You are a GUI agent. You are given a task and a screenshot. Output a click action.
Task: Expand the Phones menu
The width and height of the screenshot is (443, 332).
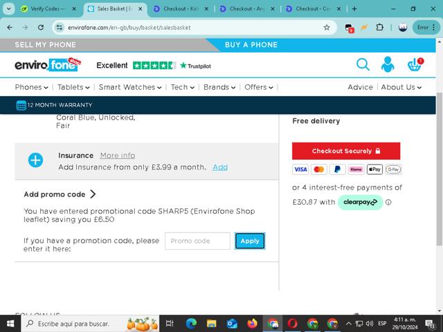31,87
